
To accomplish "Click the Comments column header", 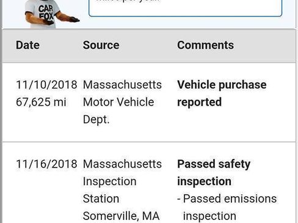I will click(x=205, y=45).
